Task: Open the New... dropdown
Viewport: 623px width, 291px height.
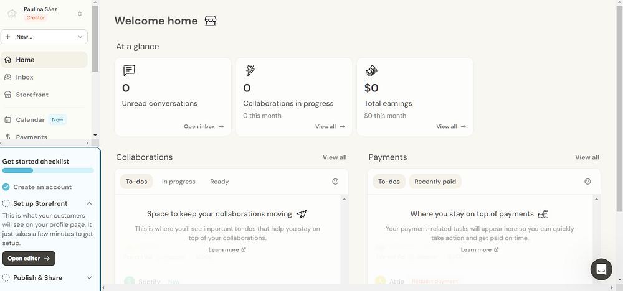Action: 44,37
